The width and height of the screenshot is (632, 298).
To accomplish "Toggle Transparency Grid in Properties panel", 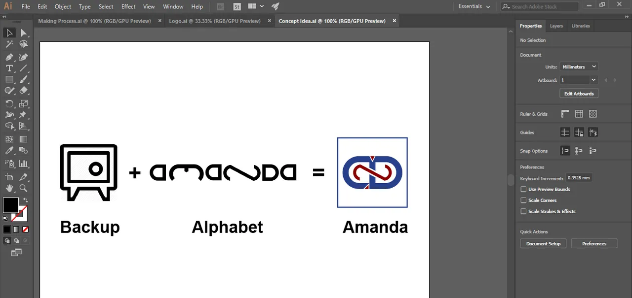I will [593, 114].
